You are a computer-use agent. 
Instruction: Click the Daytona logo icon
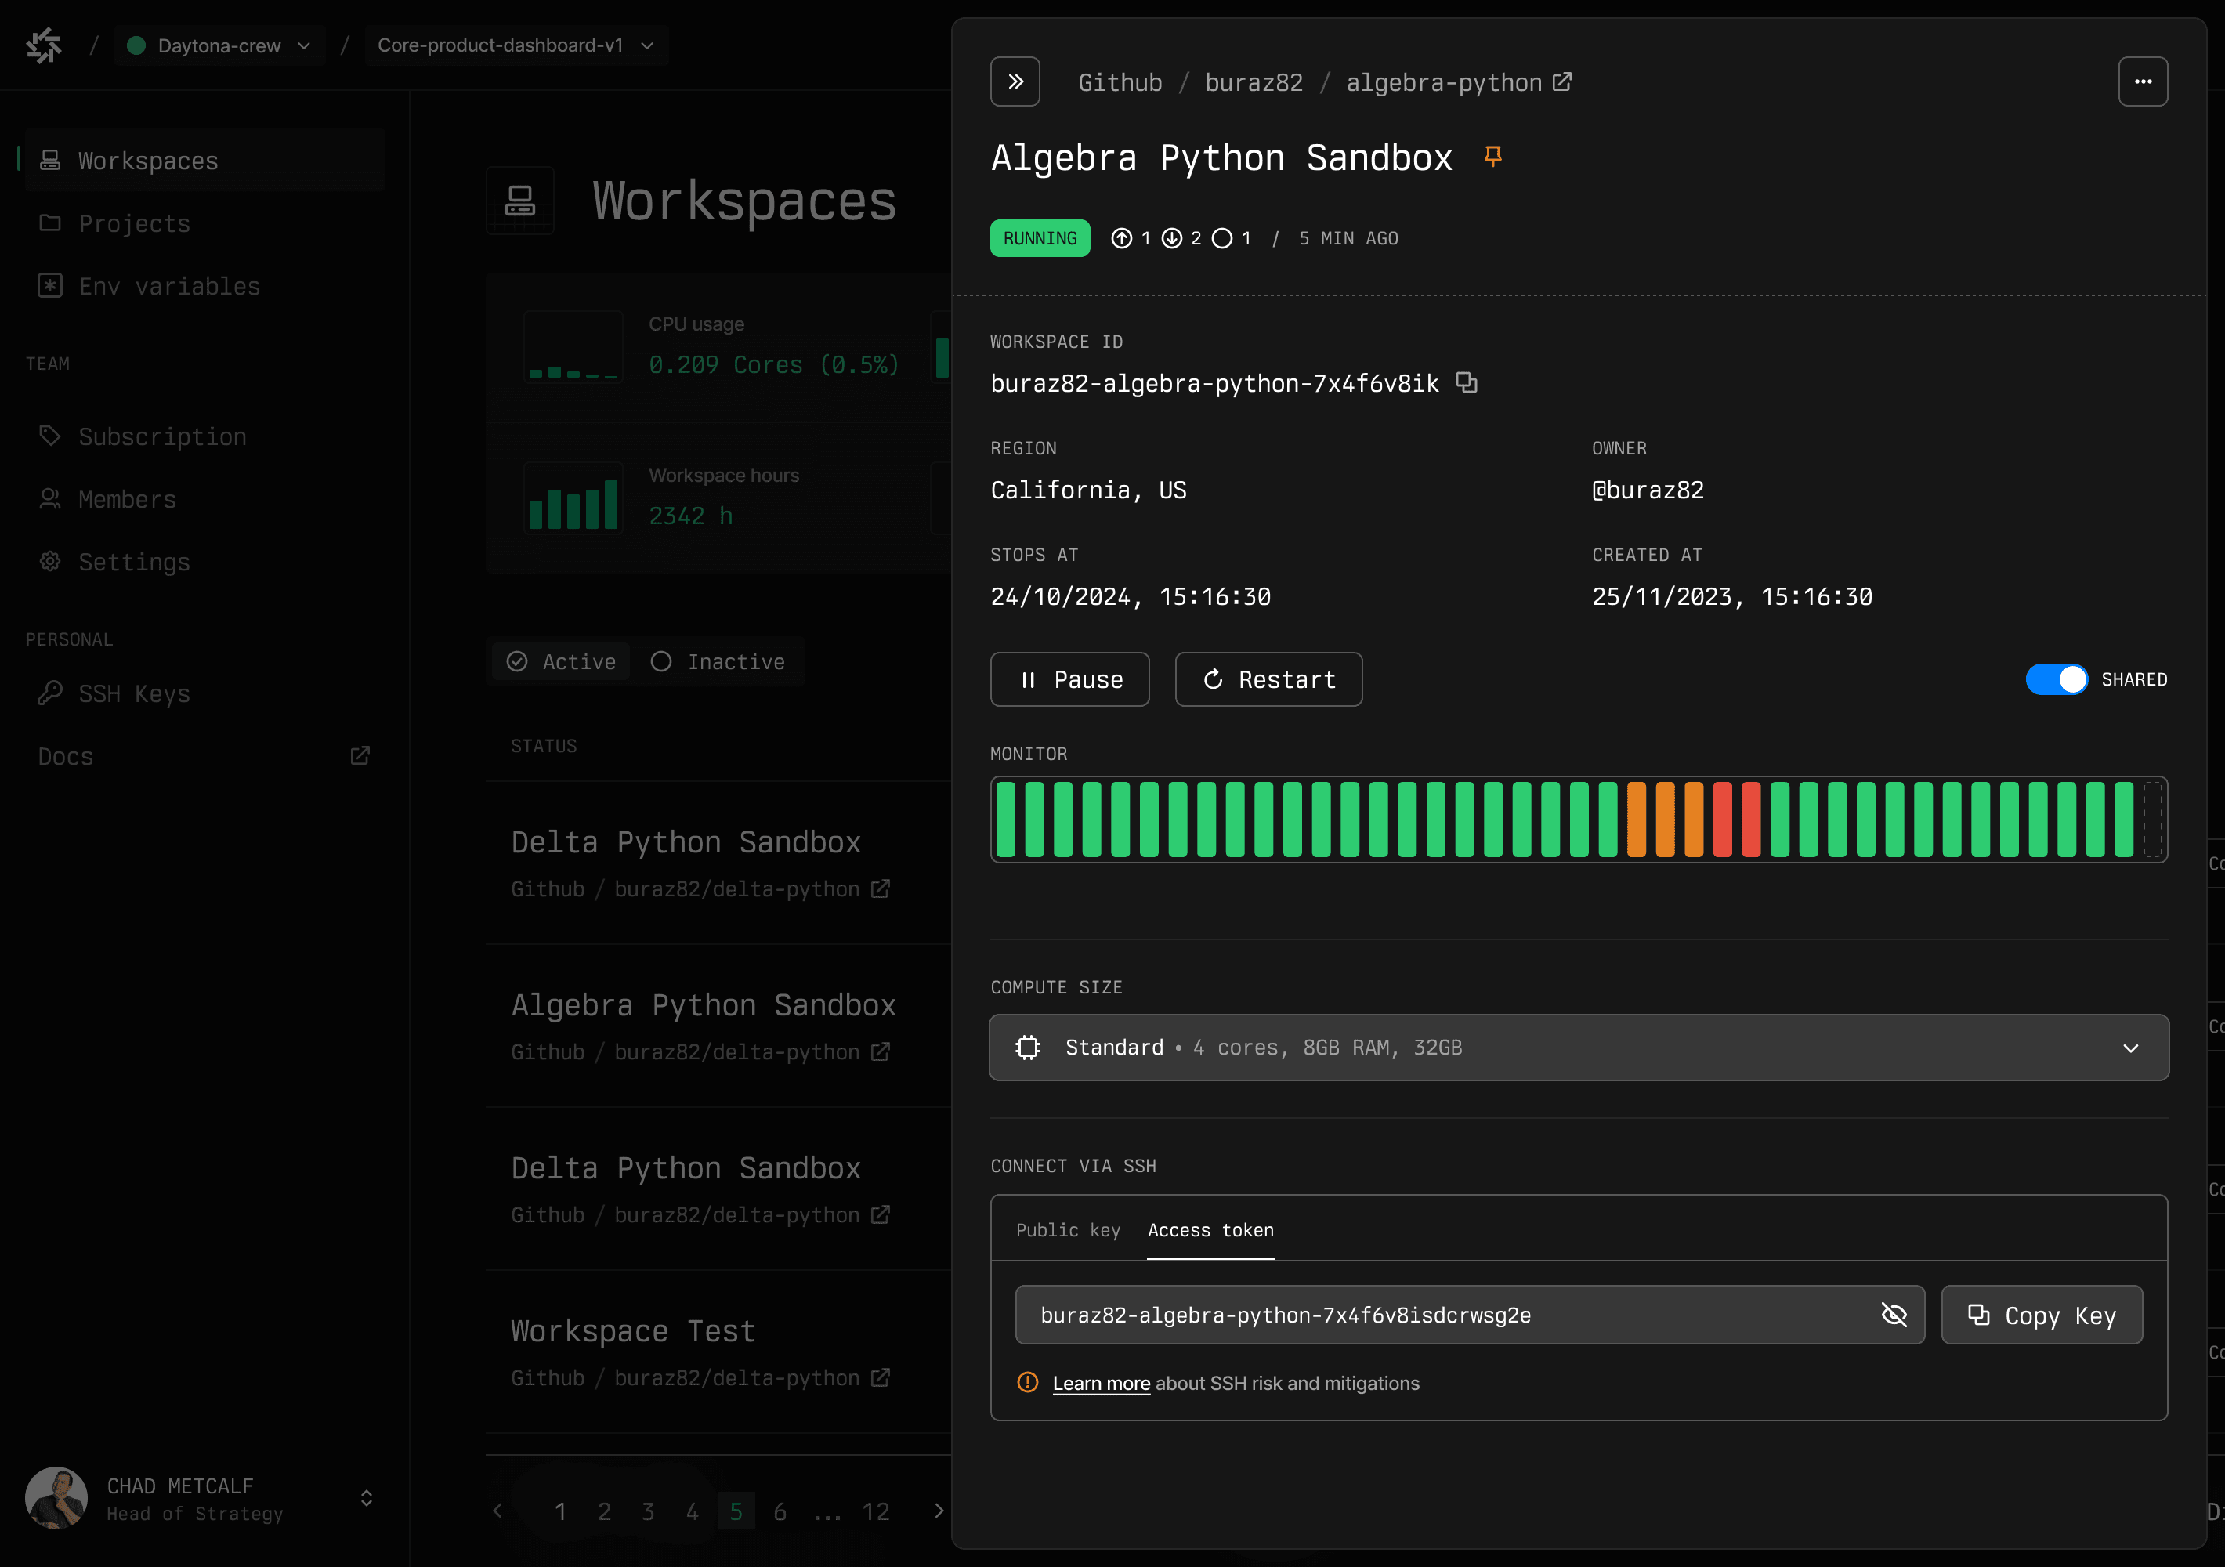point(44,45)
